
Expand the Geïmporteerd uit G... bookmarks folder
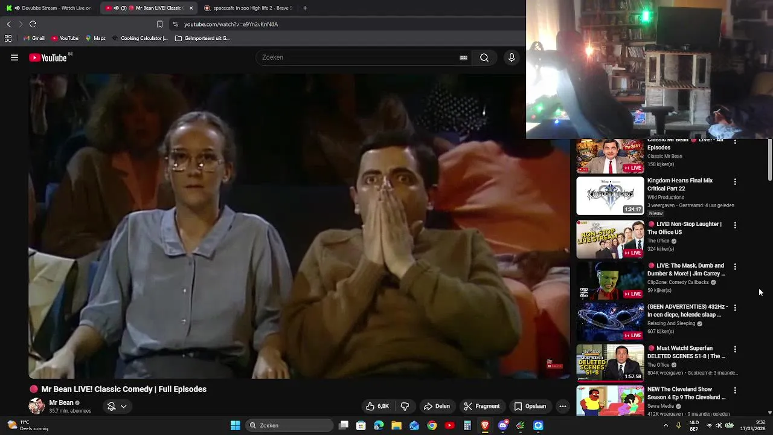(x=202, y=38)
